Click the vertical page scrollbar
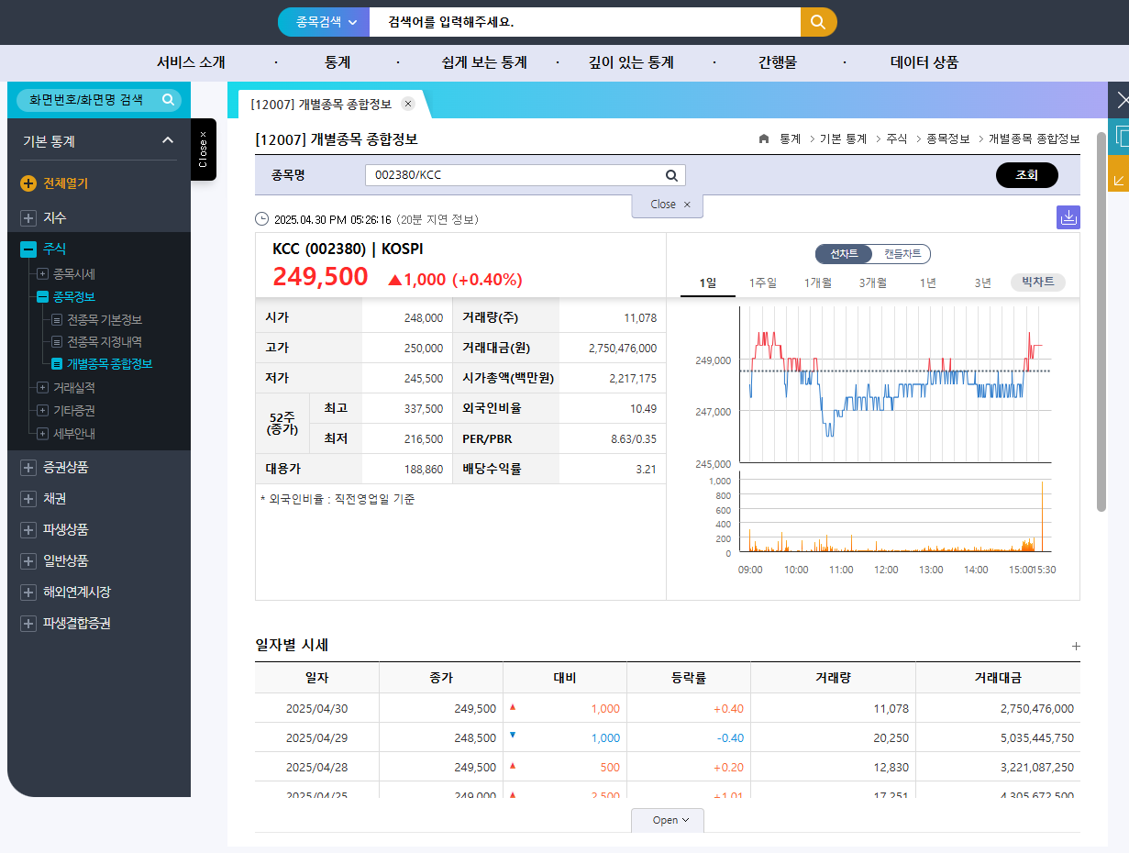The image size is (1129, 853). (x=1101, y=321)
